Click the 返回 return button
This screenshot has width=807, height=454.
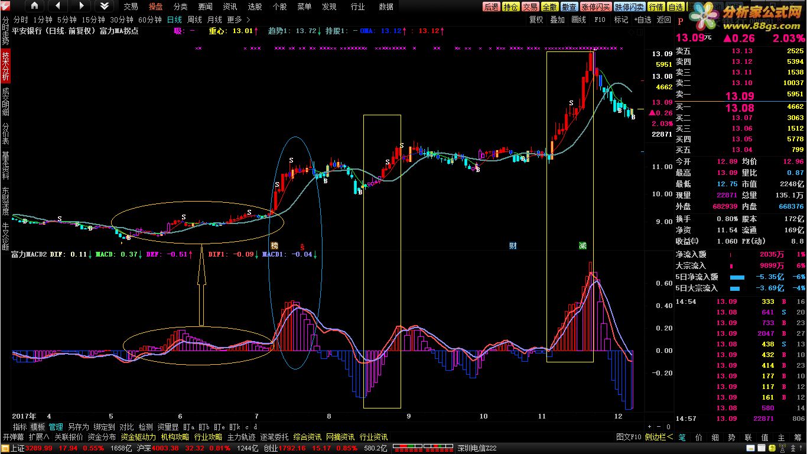[664, 20]
